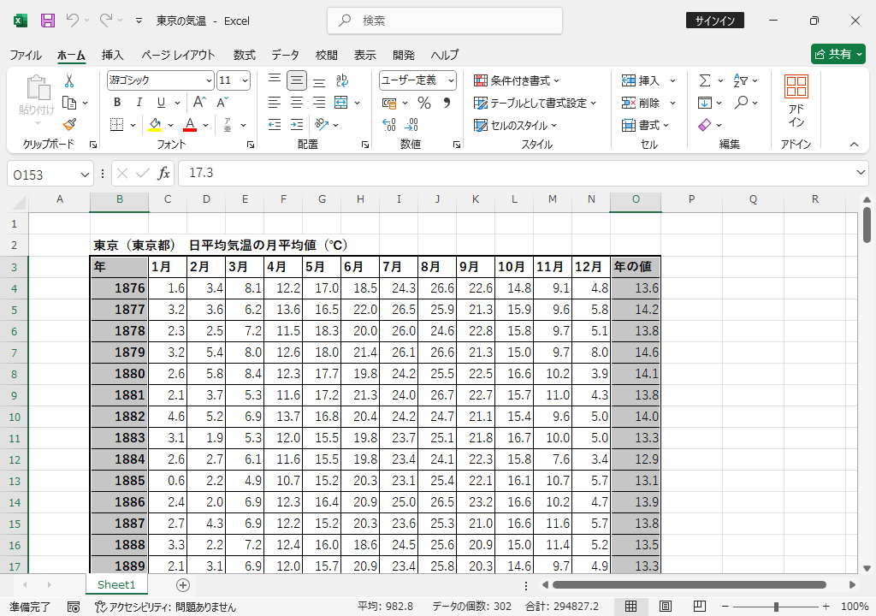Add a new sheet with plus icon
Screen dimensions: 876x616
tap(183, 584)
